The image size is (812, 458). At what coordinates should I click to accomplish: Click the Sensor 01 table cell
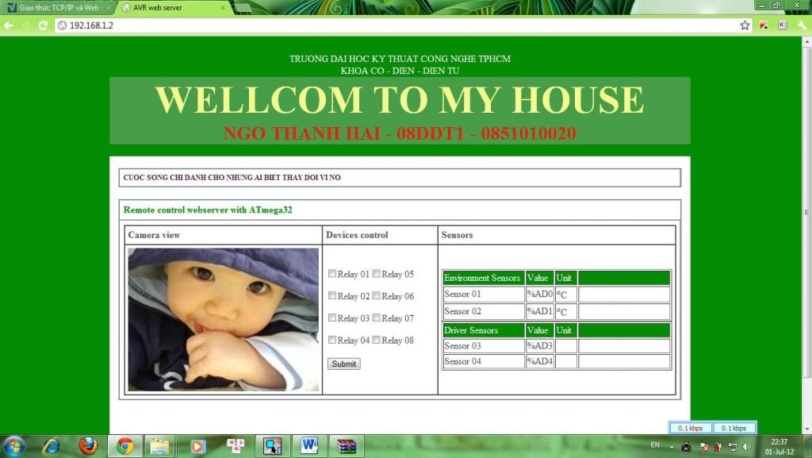[483, 294]
